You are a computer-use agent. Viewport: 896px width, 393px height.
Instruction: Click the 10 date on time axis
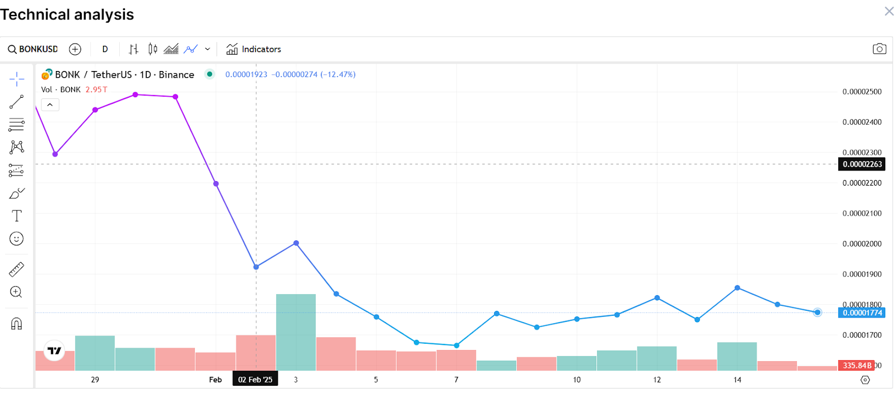[577, 380]
